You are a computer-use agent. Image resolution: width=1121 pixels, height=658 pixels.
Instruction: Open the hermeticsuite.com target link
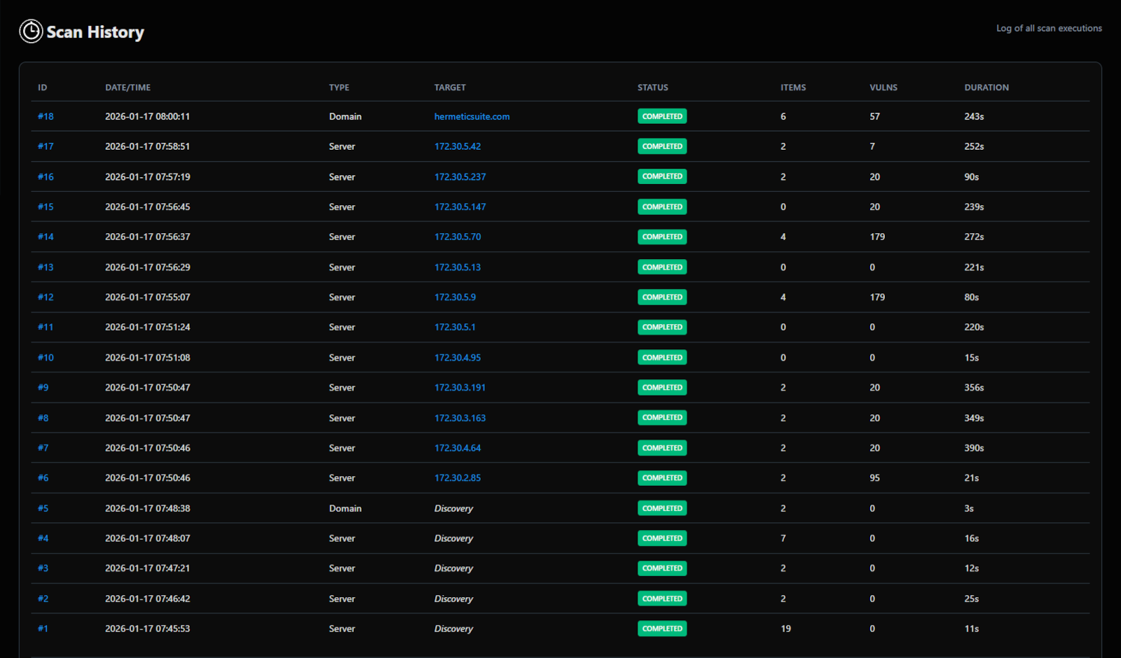click(472, 117)
